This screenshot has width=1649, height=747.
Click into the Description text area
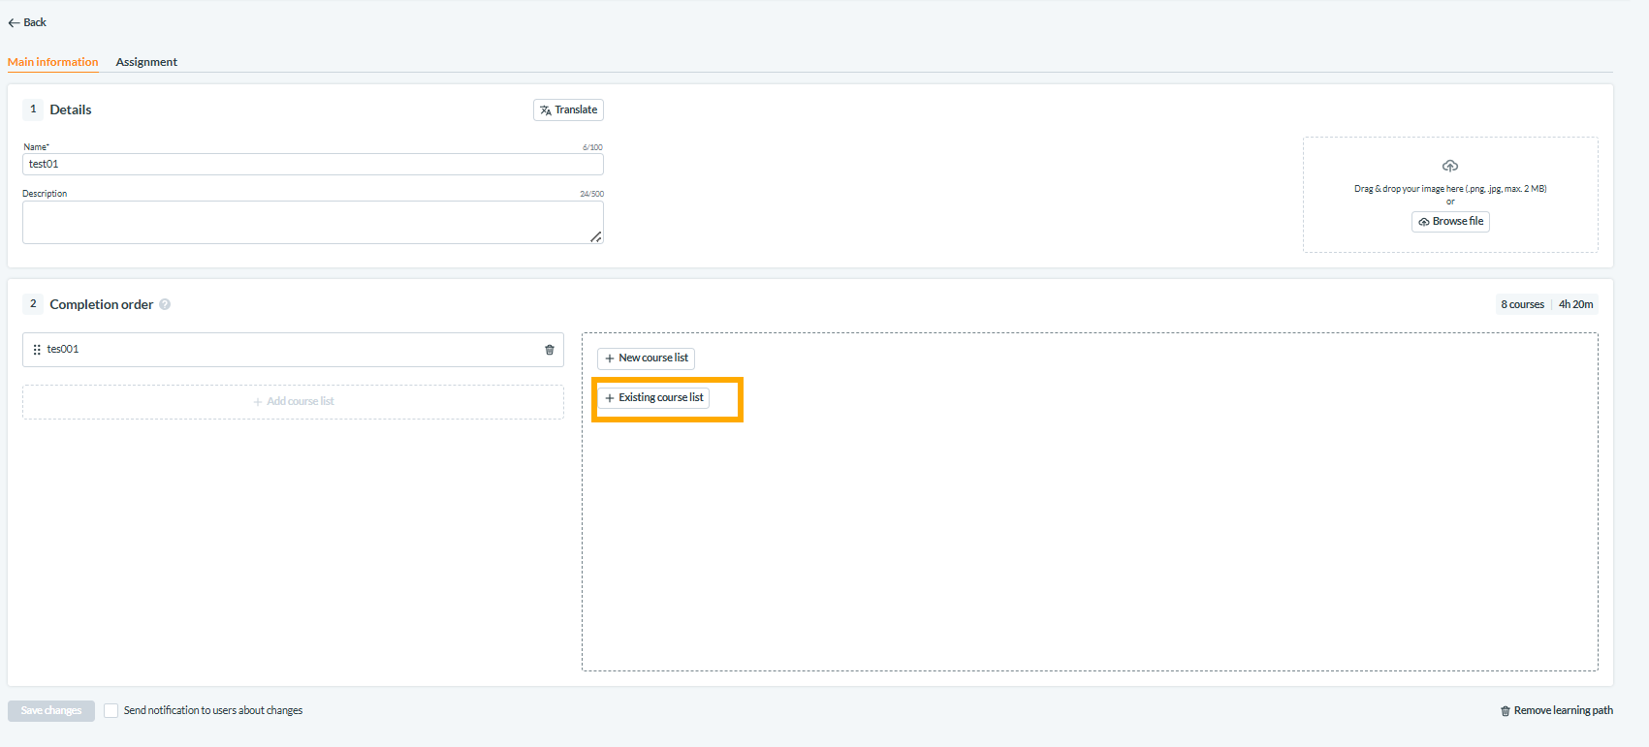pyautogui.click(x=313, y=223)
